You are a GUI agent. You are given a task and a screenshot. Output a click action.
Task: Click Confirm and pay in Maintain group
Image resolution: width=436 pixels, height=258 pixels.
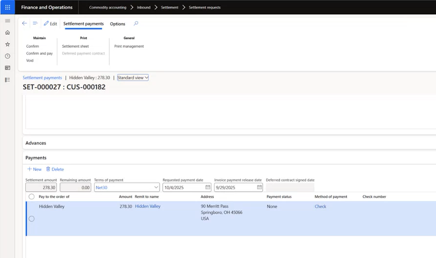(39, 53)
